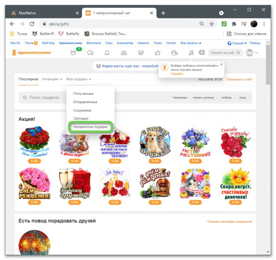Screen dimensions: 276x260
Task: Select the Нет расстояний blue bouquet gift
Action: 195,142
